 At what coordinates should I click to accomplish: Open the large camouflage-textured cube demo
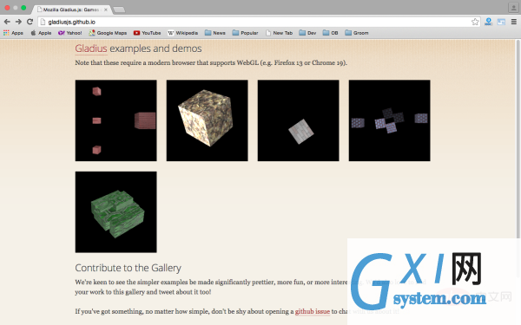207,120
